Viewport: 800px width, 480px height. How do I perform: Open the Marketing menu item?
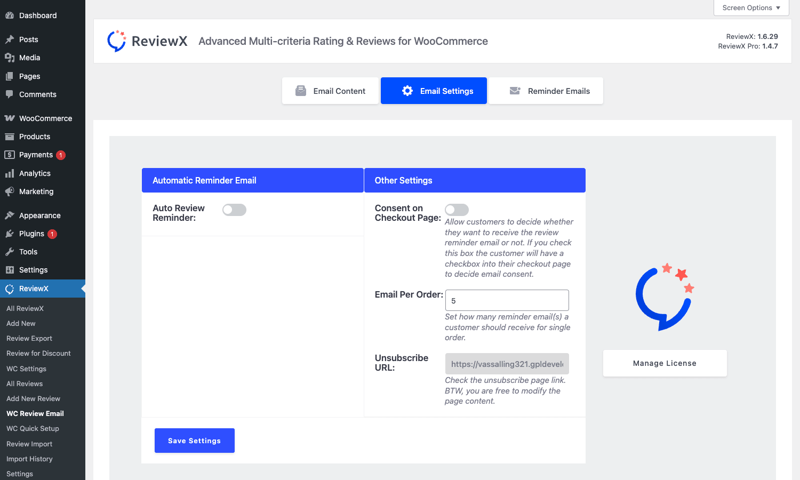43,191
